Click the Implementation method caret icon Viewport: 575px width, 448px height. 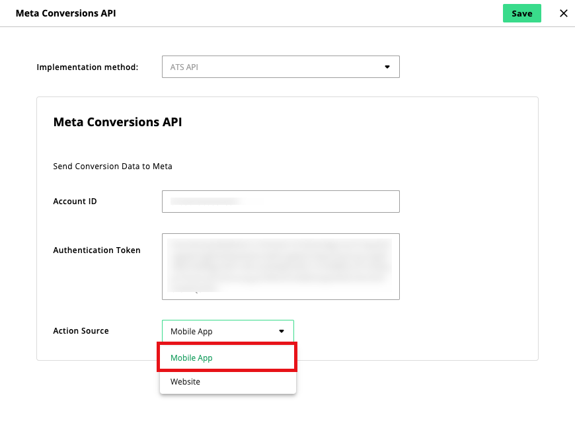click(387, 67)
